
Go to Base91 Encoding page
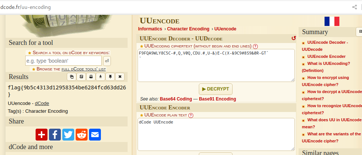217,99
